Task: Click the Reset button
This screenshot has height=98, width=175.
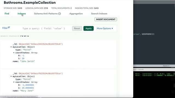Action: [77, 28]
